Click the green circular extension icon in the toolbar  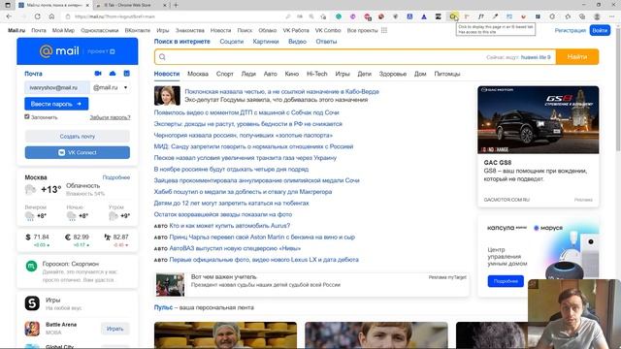(339, 16)
